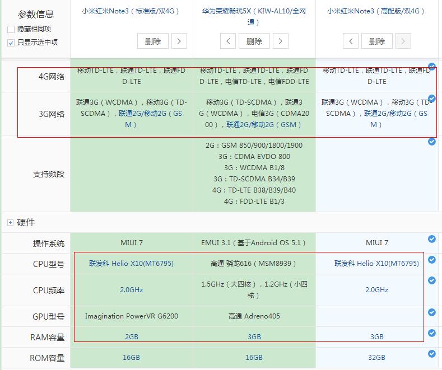The image size is (442, 370).
Task: Toggle the 3G网络 row check mark
Action: point(431,99)
